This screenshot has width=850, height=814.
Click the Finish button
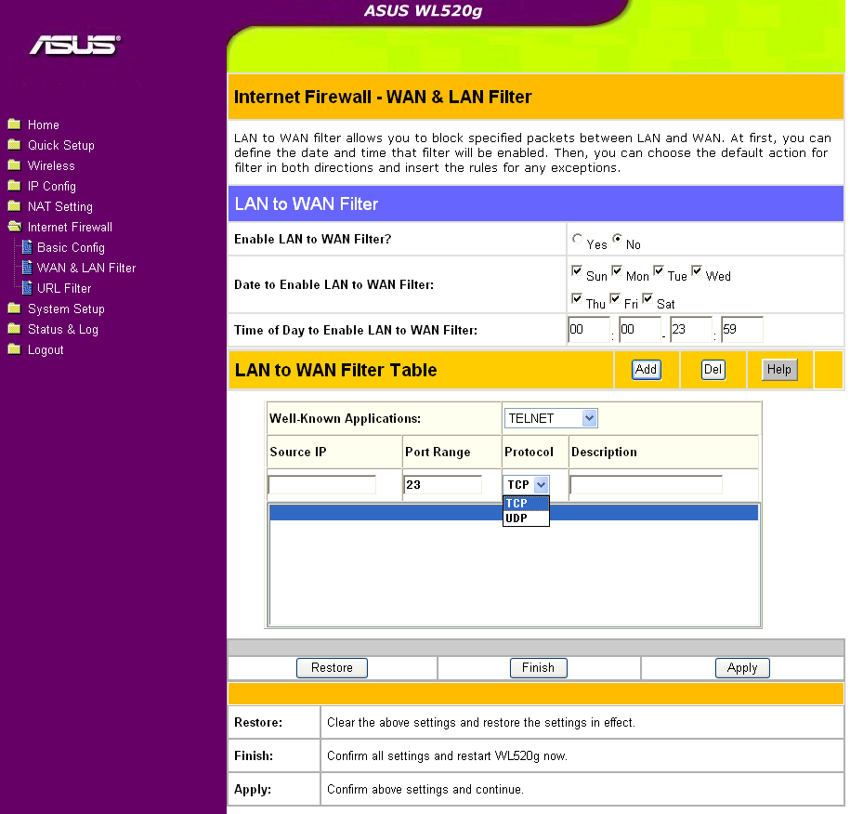pyautogui.click(x=538, y=667)
